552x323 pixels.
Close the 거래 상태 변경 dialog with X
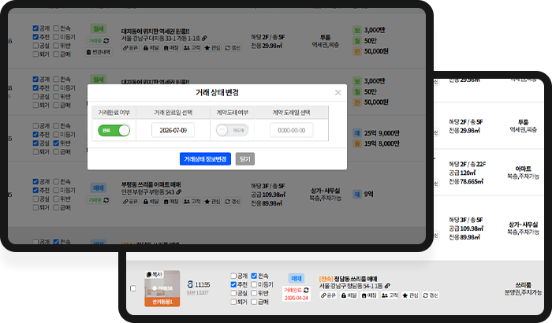click(x=338, y=92)
